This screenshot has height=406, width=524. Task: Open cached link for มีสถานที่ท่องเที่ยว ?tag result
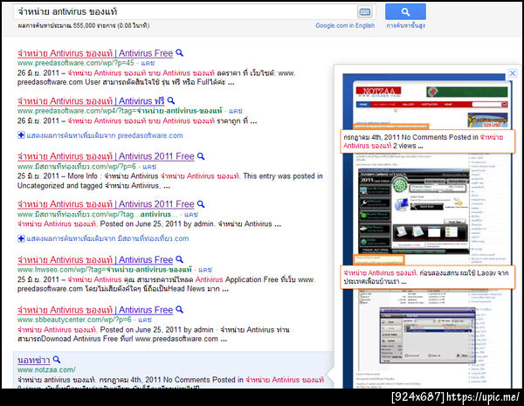191,214
